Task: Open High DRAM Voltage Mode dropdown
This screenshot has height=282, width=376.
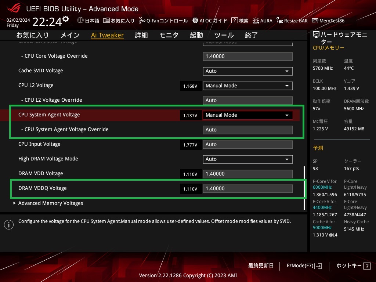Action: click(x=248, y=159)
